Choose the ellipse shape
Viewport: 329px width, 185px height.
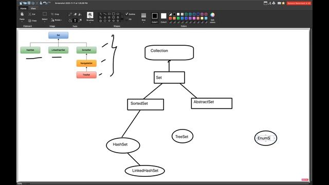118,14
